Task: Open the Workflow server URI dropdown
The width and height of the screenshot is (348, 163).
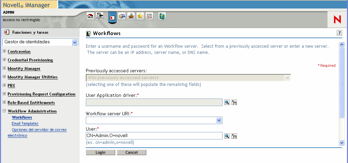Action: pyautogui.click(x=219, y=120)
